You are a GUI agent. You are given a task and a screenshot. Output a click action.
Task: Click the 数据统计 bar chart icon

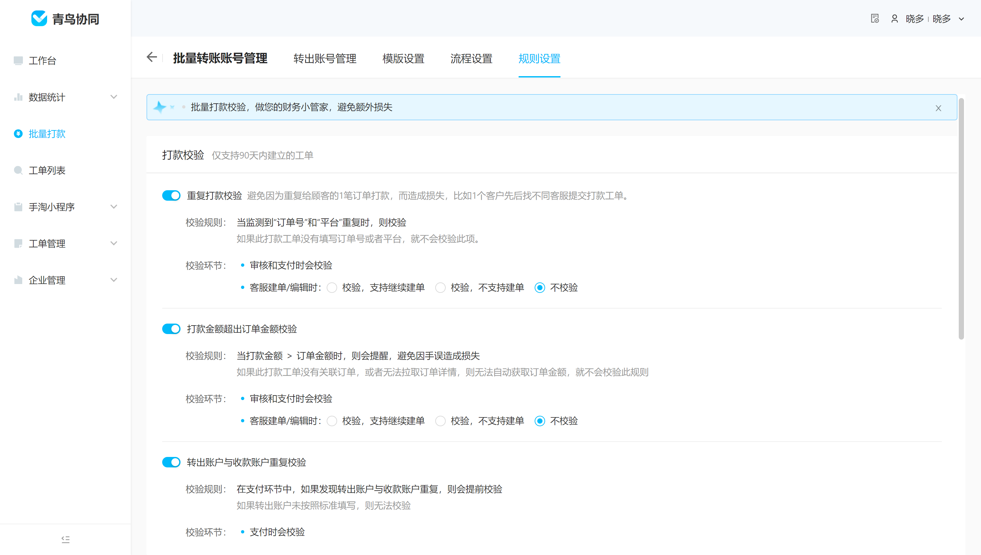pos(18,97)
